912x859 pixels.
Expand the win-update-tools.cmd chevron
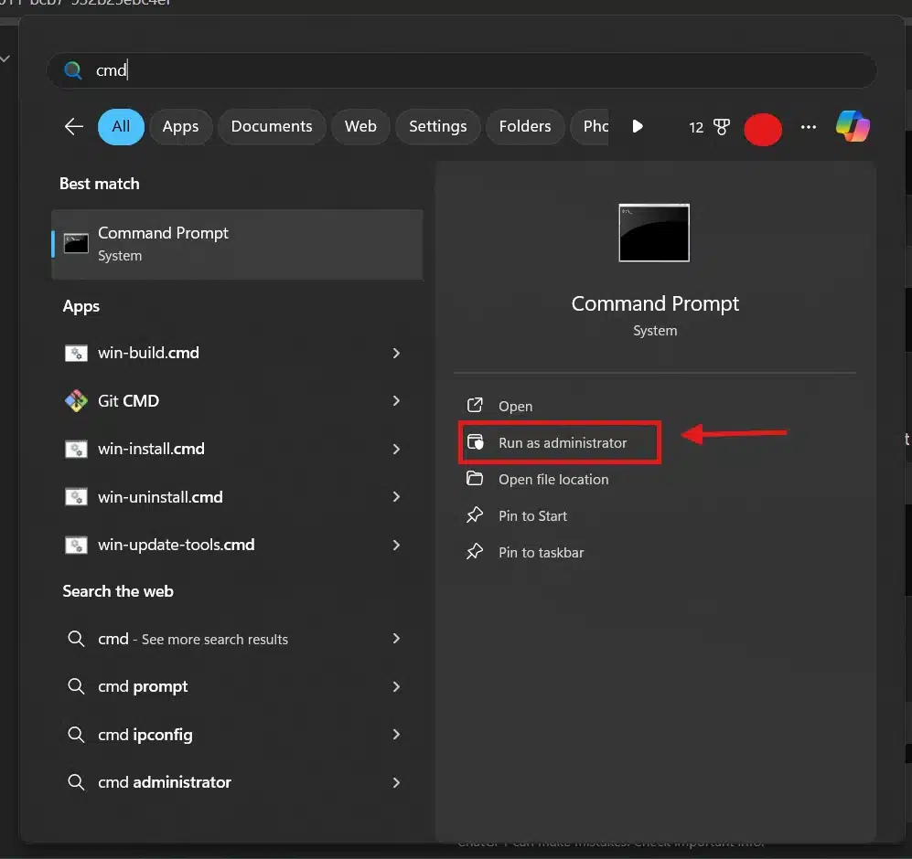point(396,545)
